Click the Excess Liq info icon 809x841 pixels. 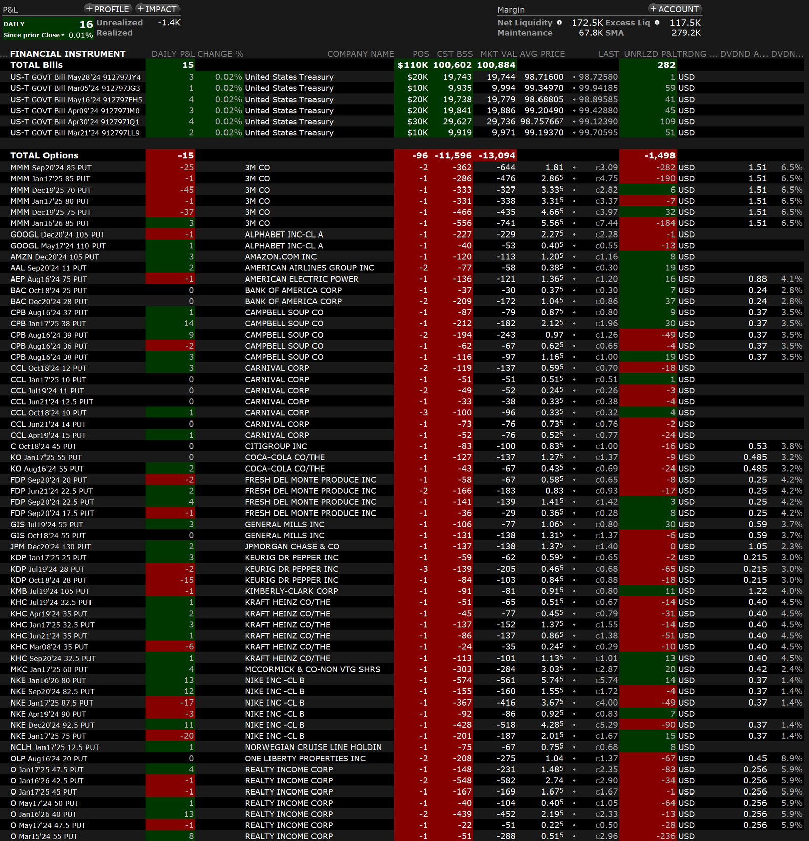coord(657,22)
